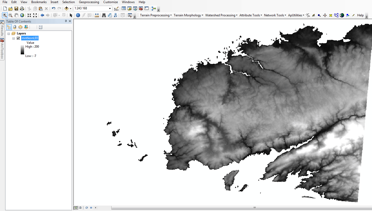Click the grayscale color ramp in legend

coord(23,50)
